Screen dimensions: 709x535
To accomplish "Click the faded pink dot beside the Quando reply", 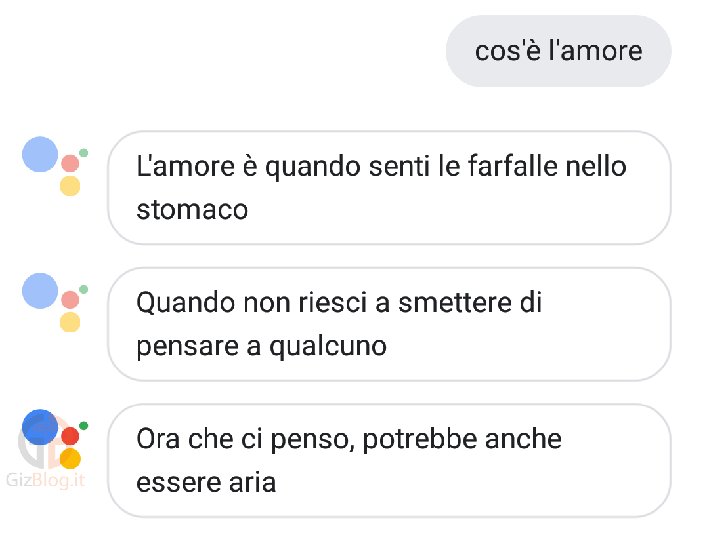I will [x=70, y=300].
